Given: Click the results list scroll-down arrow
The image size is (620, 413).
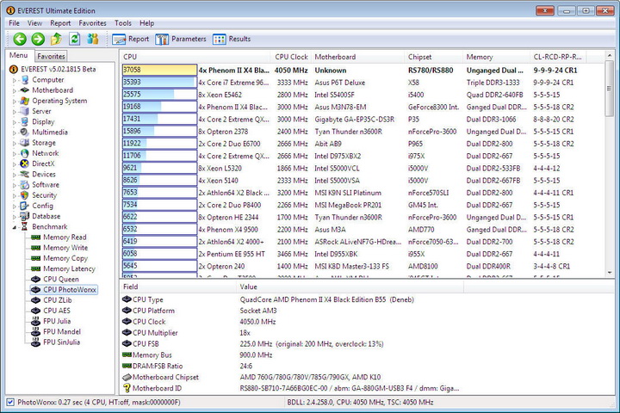Looking at the screenshot, I should (x=610, y=272).
